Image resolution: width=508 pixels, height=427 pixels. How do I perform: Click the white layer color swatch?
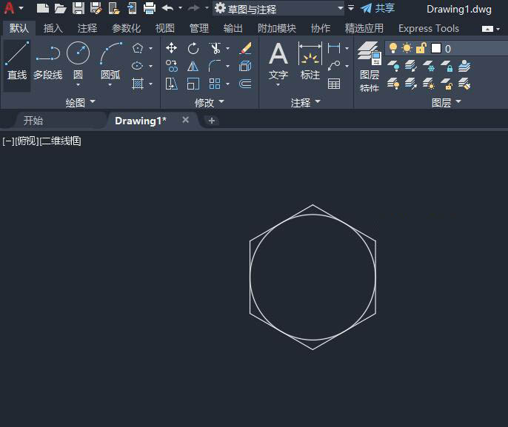pyautogui.click(x=435, y=48)
